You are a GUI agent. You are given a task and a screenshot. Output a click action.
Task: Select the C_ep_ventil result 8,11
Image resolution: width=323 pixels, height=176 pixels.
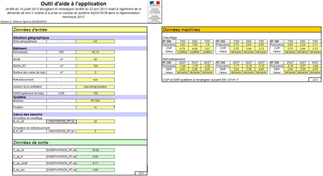95,163
